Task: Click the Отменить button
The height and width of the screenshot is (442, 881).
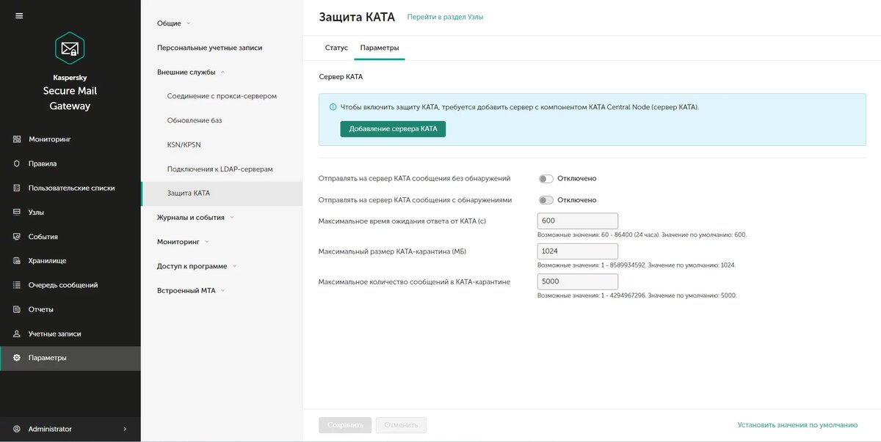Action: [x=401, y=424]
